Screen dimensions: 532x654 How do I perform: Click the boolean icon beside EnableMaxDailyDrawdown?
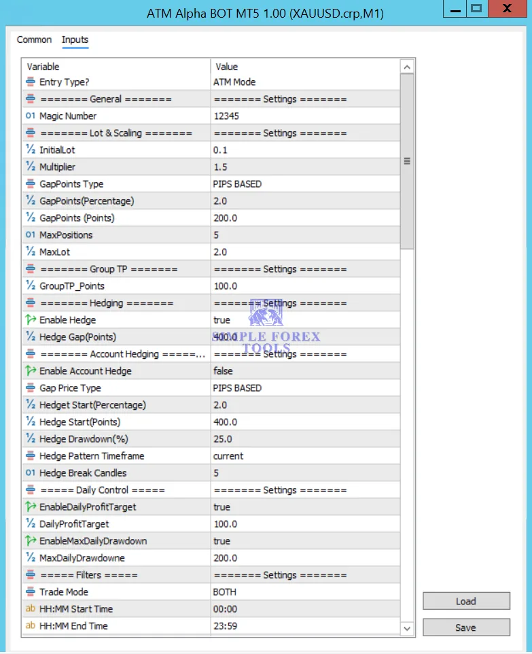click(x=31, y=540)
